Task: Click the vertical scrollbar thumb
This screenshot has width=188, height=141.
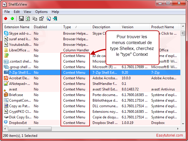Action: (x=183, y=33)
